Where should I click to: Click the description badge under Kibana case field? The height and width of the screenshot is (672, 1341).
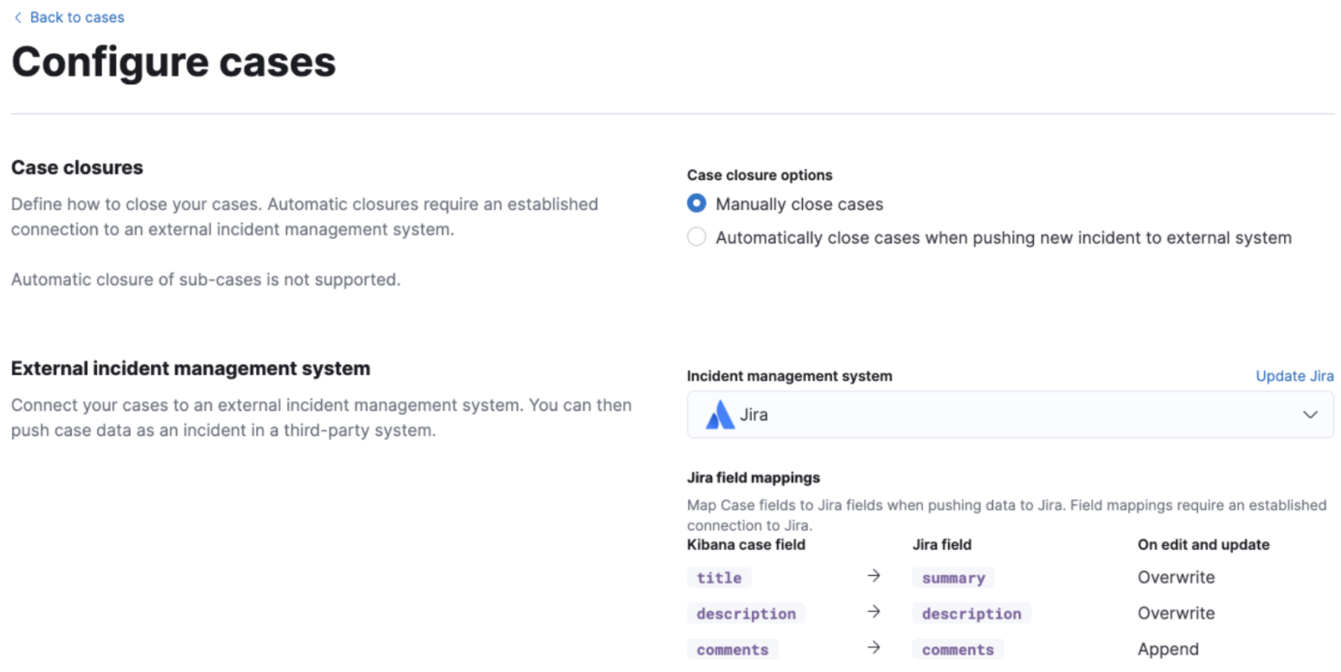pos(745,614)
